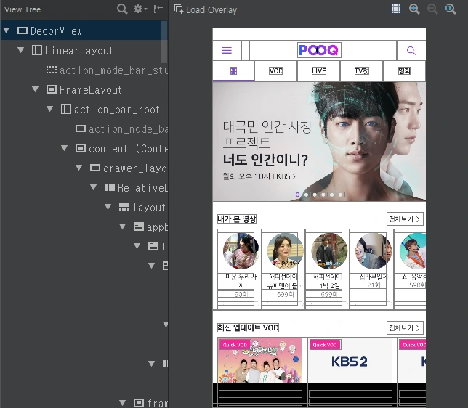Click the frame node icon at bottom of tree
Screen dimensions: 468x408
(x=139, y=403)
